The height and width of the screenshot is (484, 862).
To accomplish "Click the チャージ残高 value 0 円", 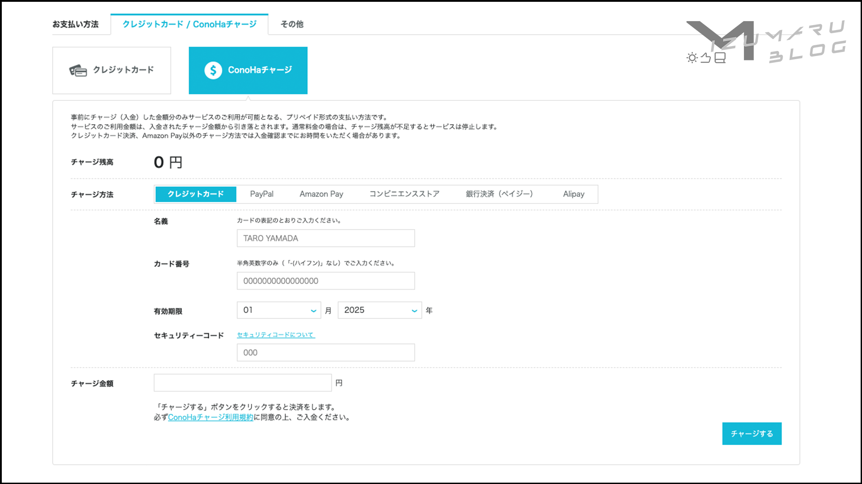I will point(168,162).
